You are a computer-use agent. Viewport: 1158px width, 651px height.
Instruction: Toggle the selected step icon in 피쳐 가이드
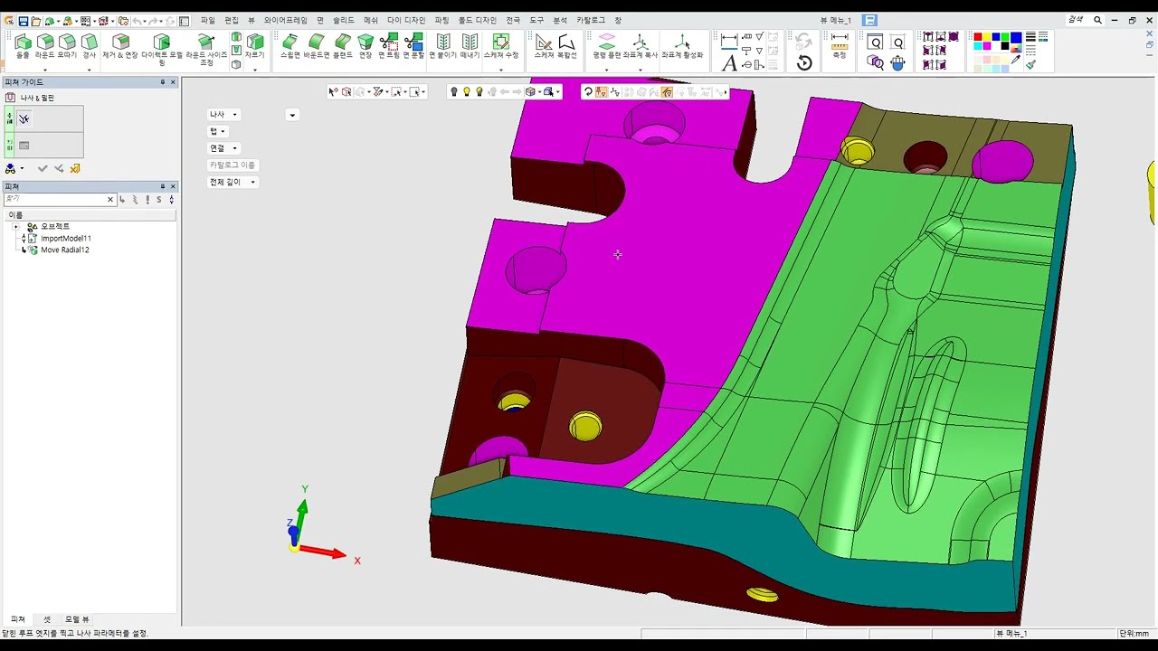point(24,118)
